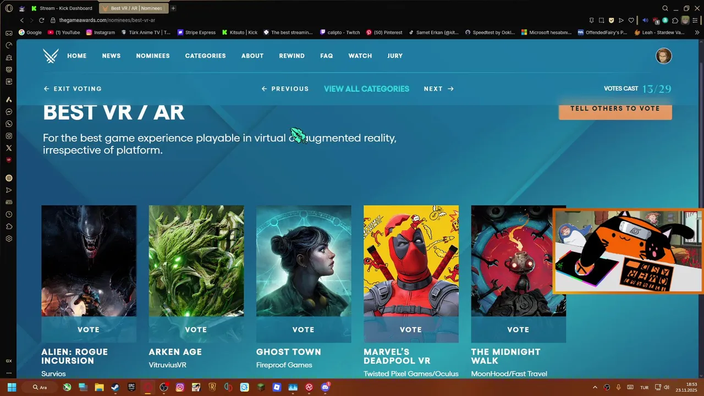Open GX Corner controller icon
The height and width of the screenshot is (396, 704).
[9, 33]
